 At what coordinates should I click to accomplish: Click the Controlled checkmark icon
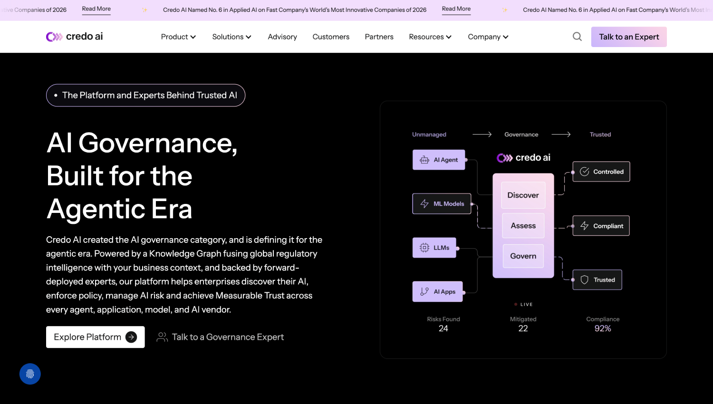pyautogui.click(x=585, y=172)
